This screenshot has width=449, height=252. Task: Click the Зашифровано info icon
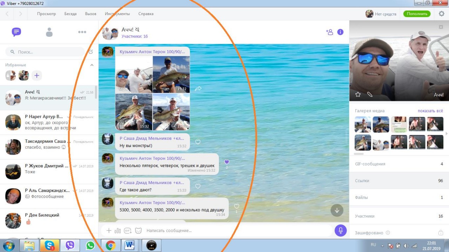click(x=387, y=233)
